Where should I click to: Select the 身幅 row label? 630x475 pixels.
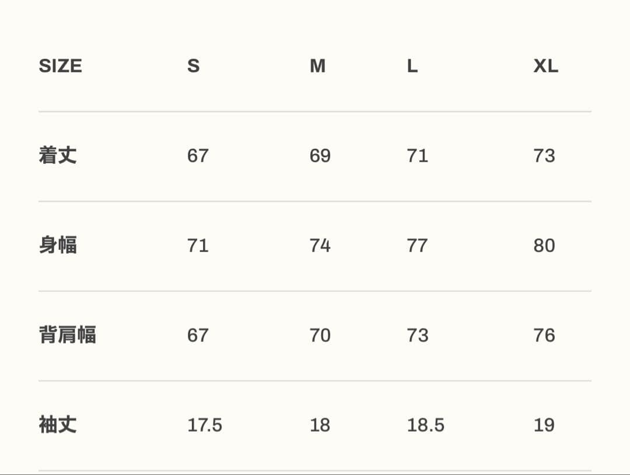click(x=58, y=246)
